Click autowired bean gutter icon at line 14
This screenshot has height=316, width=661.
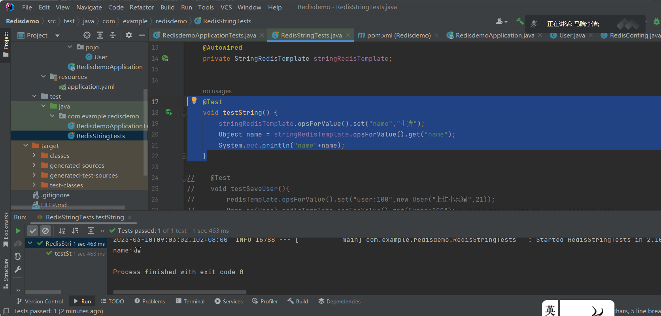[x=165, y=58]
